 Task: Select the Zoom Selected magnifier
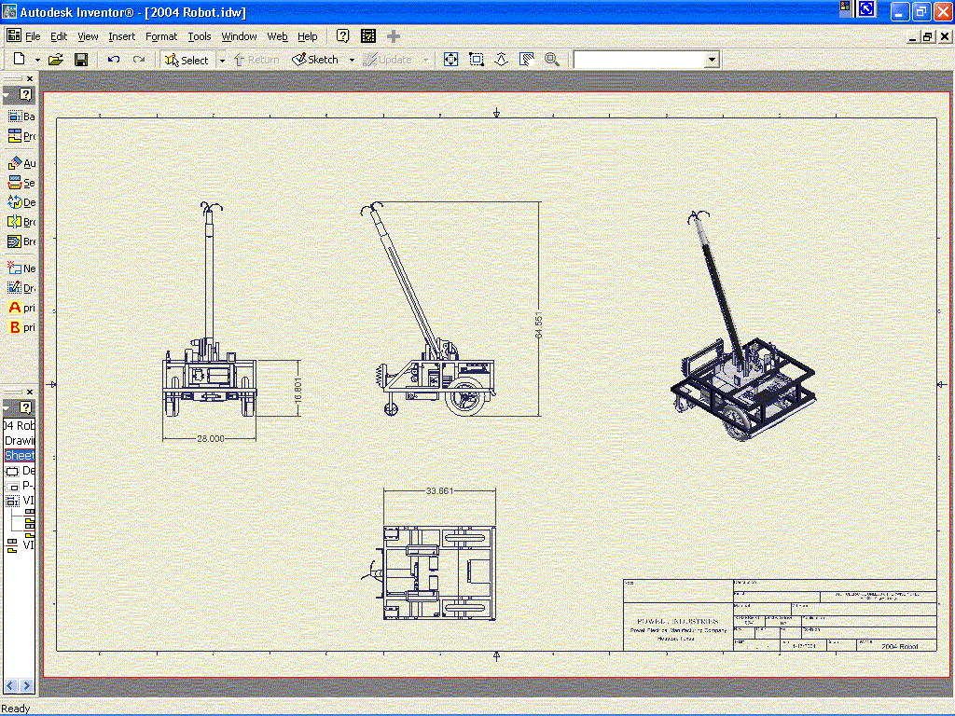click(552, 59)
